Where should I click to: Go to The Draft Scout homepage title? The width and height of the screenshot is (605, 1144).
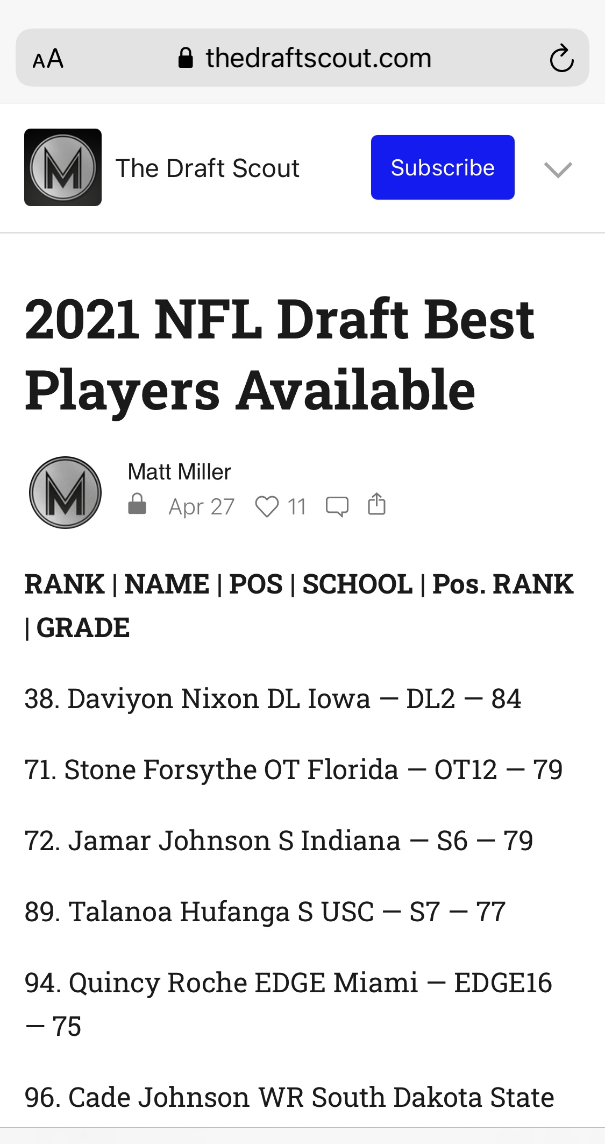(x=207, y=168)
